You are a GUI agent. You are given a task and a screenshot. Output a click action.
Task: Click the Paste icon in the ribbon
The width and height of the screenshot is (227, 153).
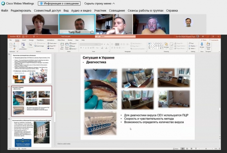(x=11, y=46)
